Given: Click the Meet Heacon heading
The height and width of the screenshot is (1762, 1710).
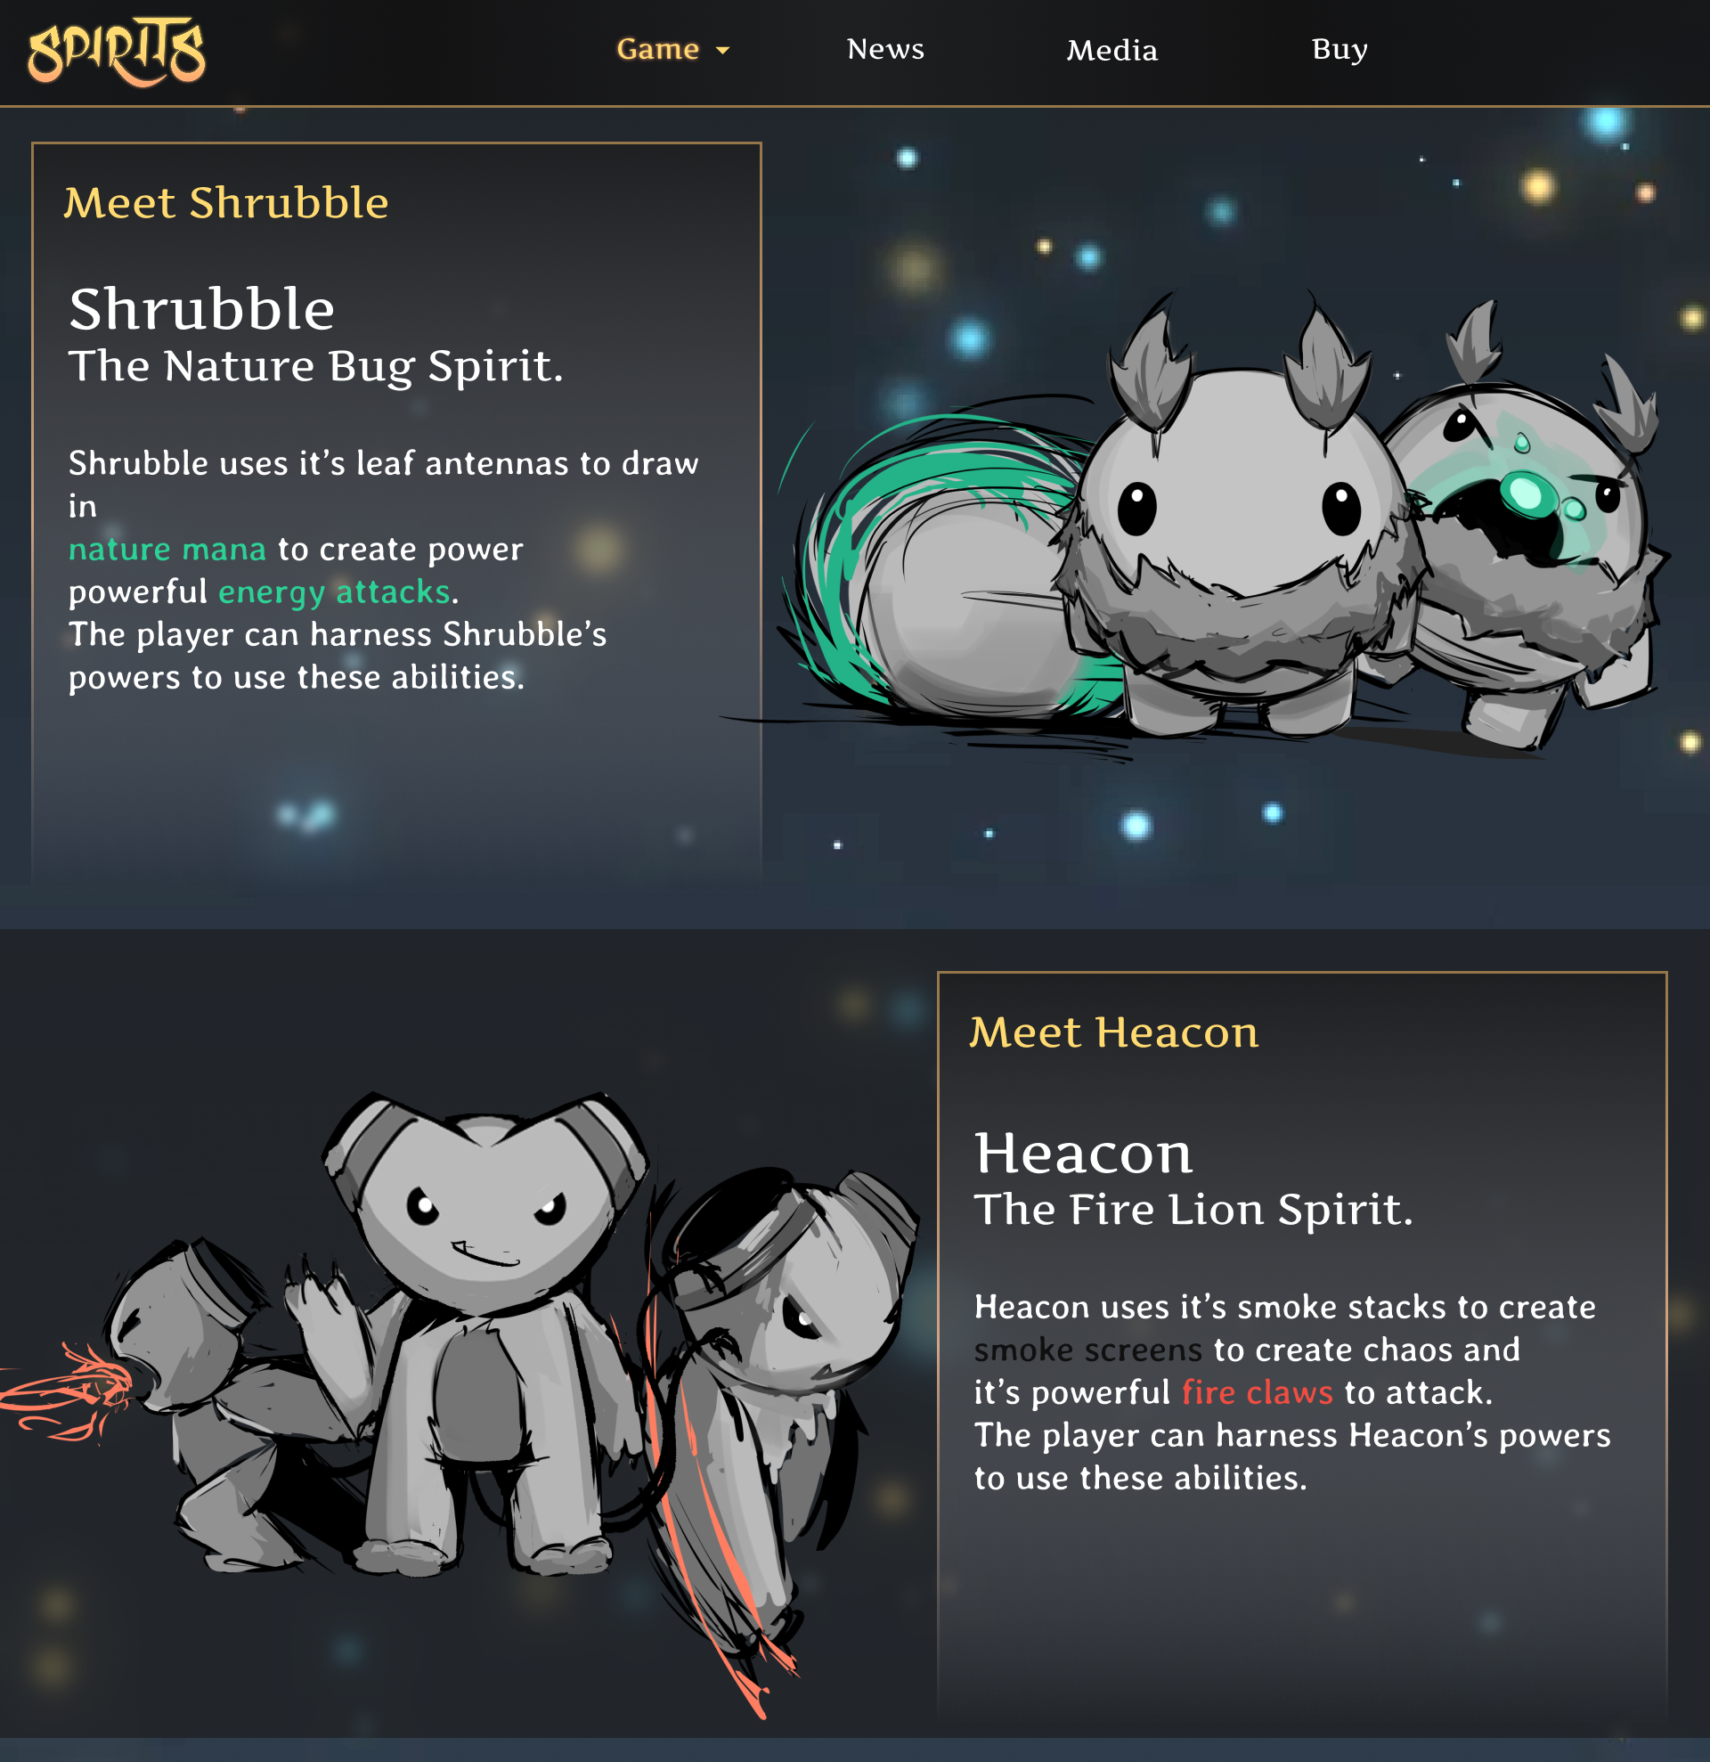Looking at the screenshot, I should pyautogui.click(x=1114, y=1032).
